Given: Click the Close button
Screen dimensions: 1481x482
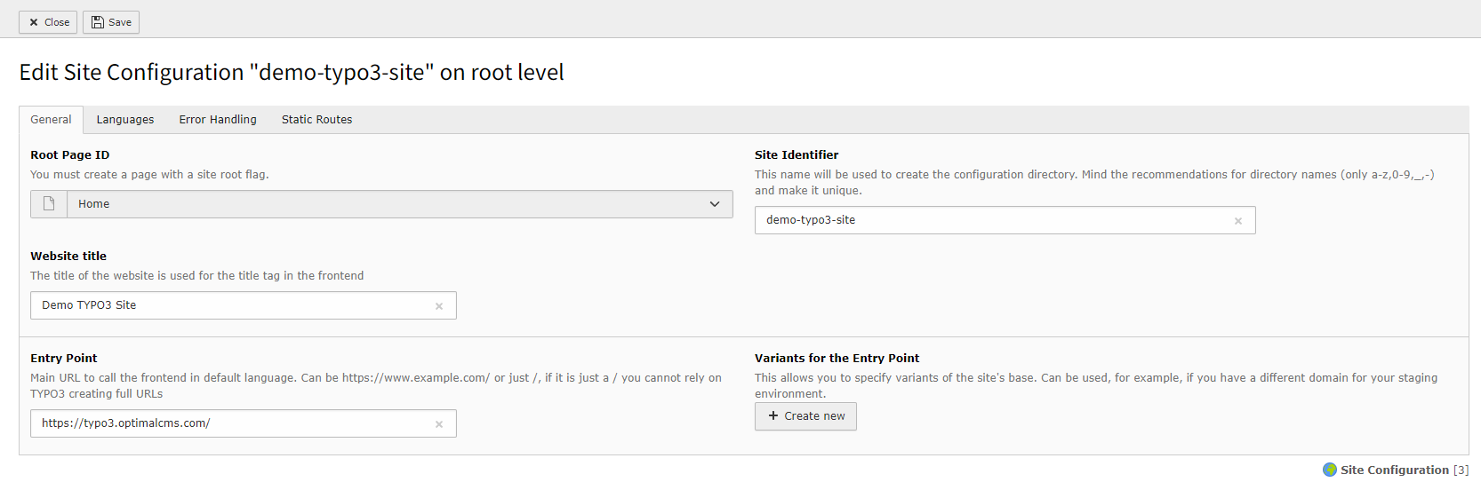Looking at the screenshot, I should [48, 22].
